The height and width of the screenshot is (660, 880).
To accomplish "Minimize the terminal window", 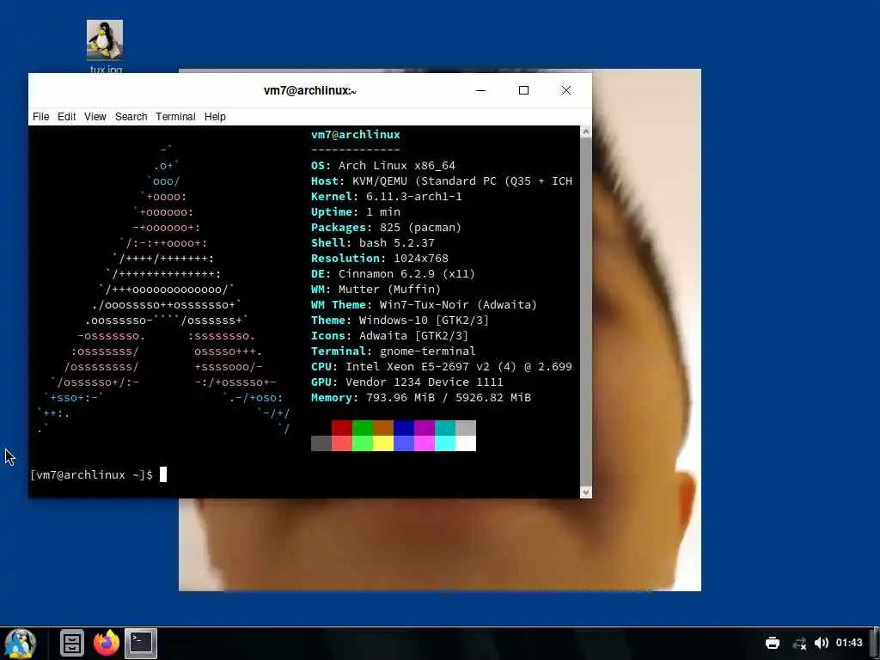I will 480,90.
